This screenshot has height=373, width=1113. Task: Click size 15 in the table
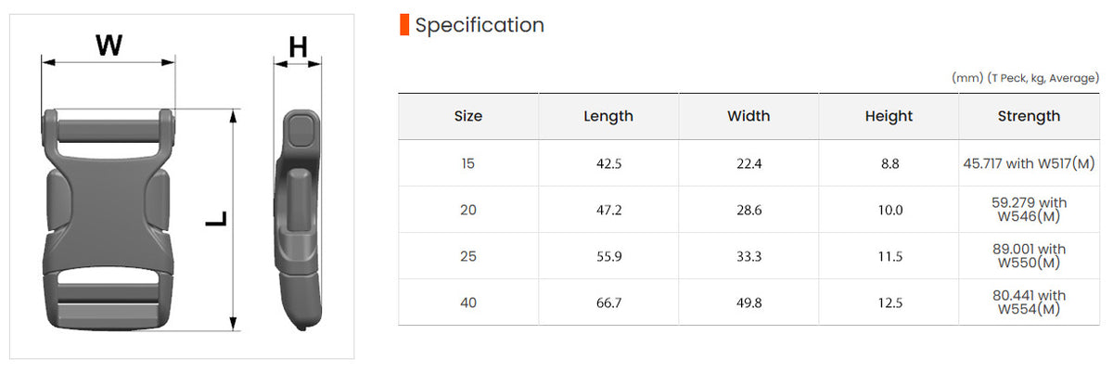point(468,163)
